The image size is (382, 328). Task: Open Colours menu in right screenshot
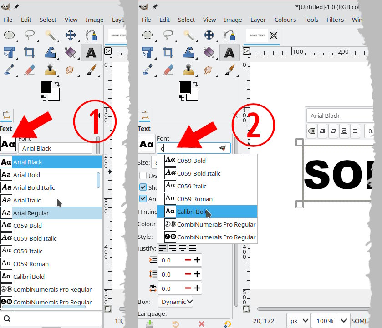[x=285, y=20]
